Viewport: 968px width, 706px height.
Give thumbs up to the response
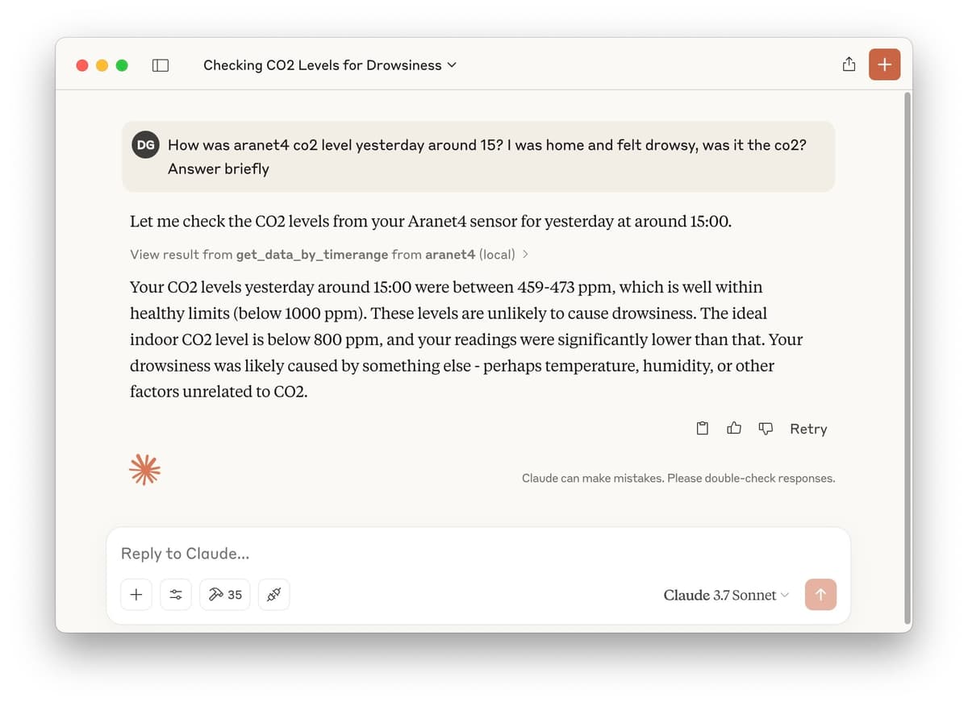734,429
